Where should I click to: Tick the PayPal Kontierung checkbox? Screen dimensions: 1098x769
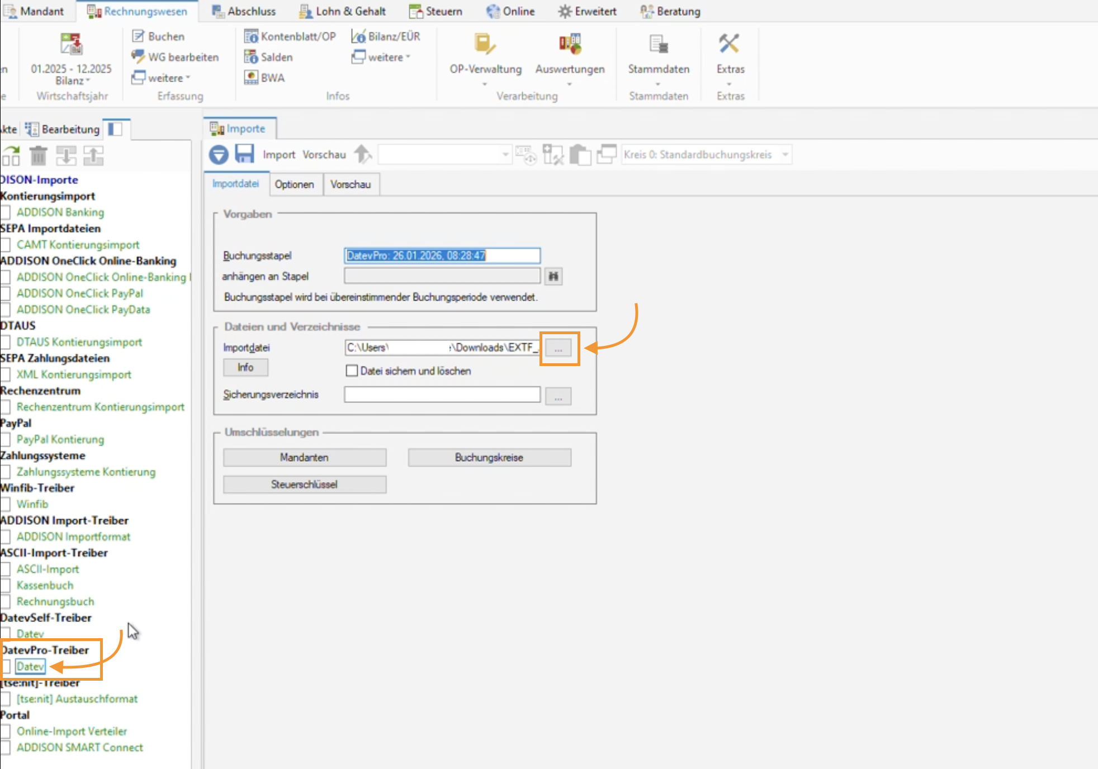point(6,439)
